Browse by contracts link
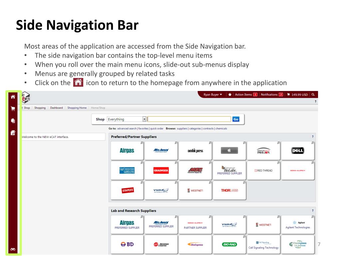The image size is (341, 256). 208,128
